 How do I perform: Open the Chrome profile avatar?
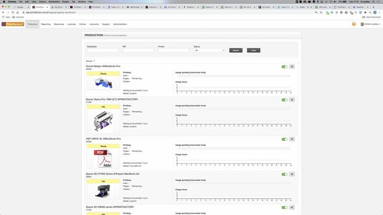pos(375,12)
